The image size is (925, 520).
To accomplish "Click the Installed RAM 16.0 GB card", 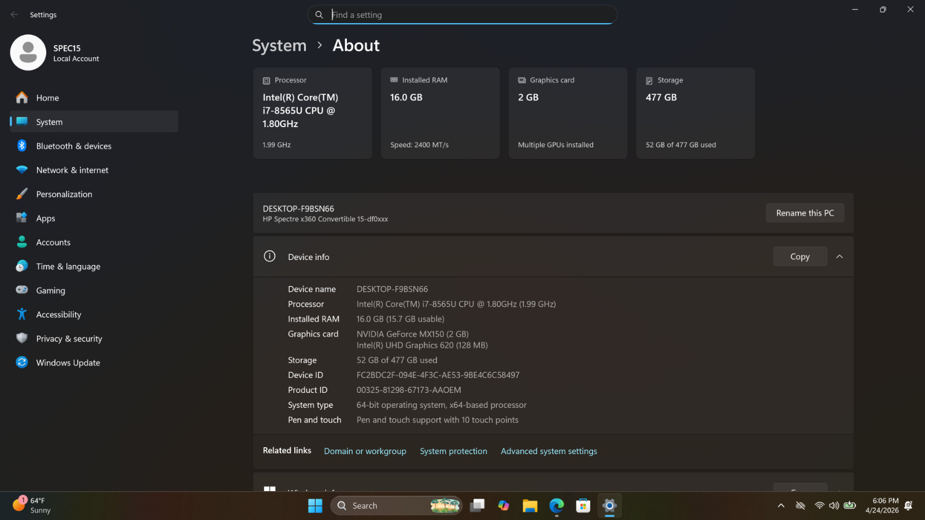I will pyautogui.click(x=440, y=113).
